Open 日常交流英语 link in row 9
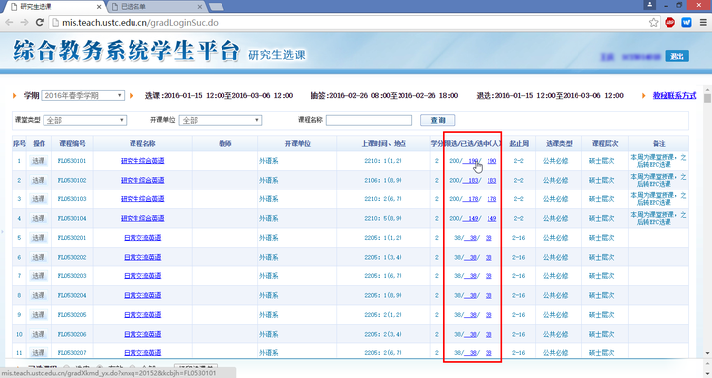 pos(142,315)
